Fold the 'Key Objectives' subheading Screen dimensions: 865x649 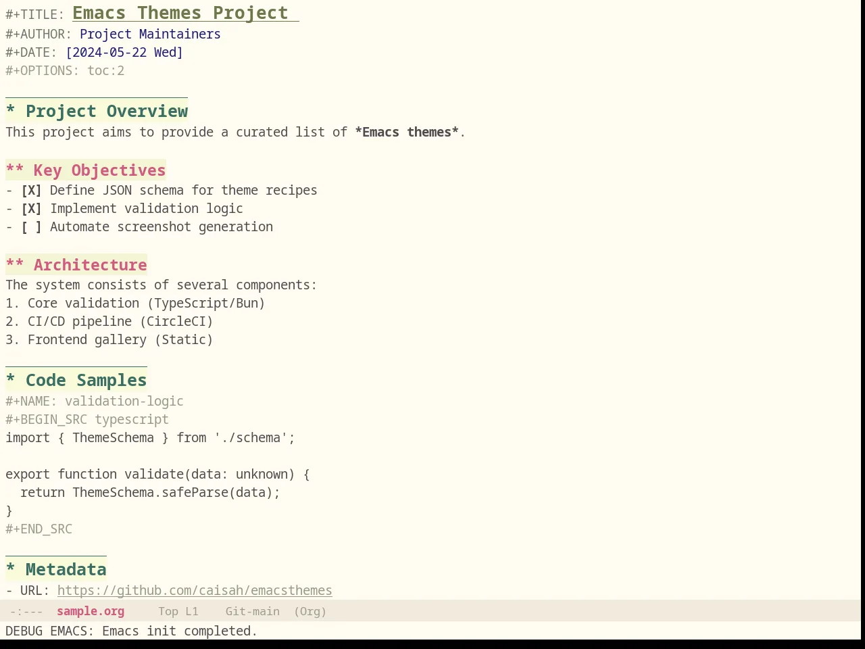pyautogui.click(x=86, y=170)
